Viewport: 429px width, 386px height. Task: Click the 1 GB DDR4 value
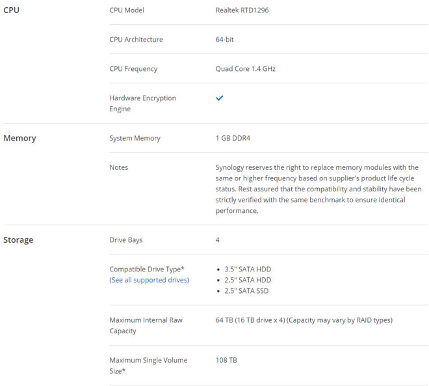tap(233, 138)
